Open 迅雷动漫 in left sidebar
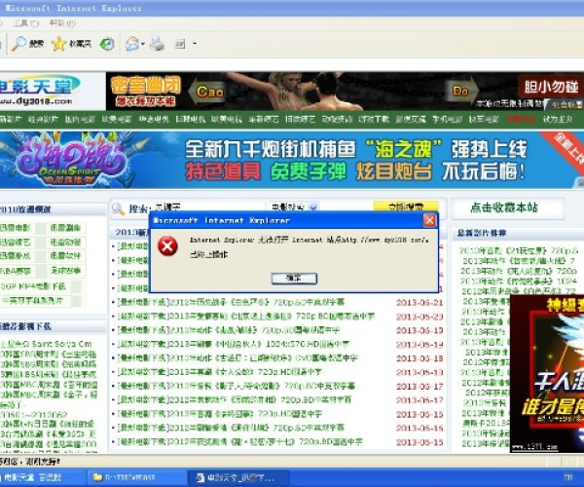Image resolution: width=584 pixels, height=487 pixels. [65, 243]
